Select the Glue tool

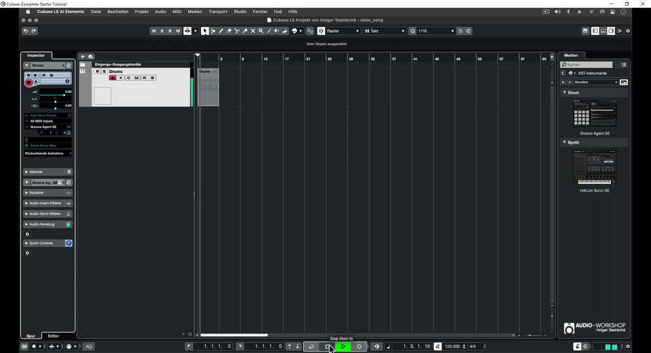click(245, 31)
